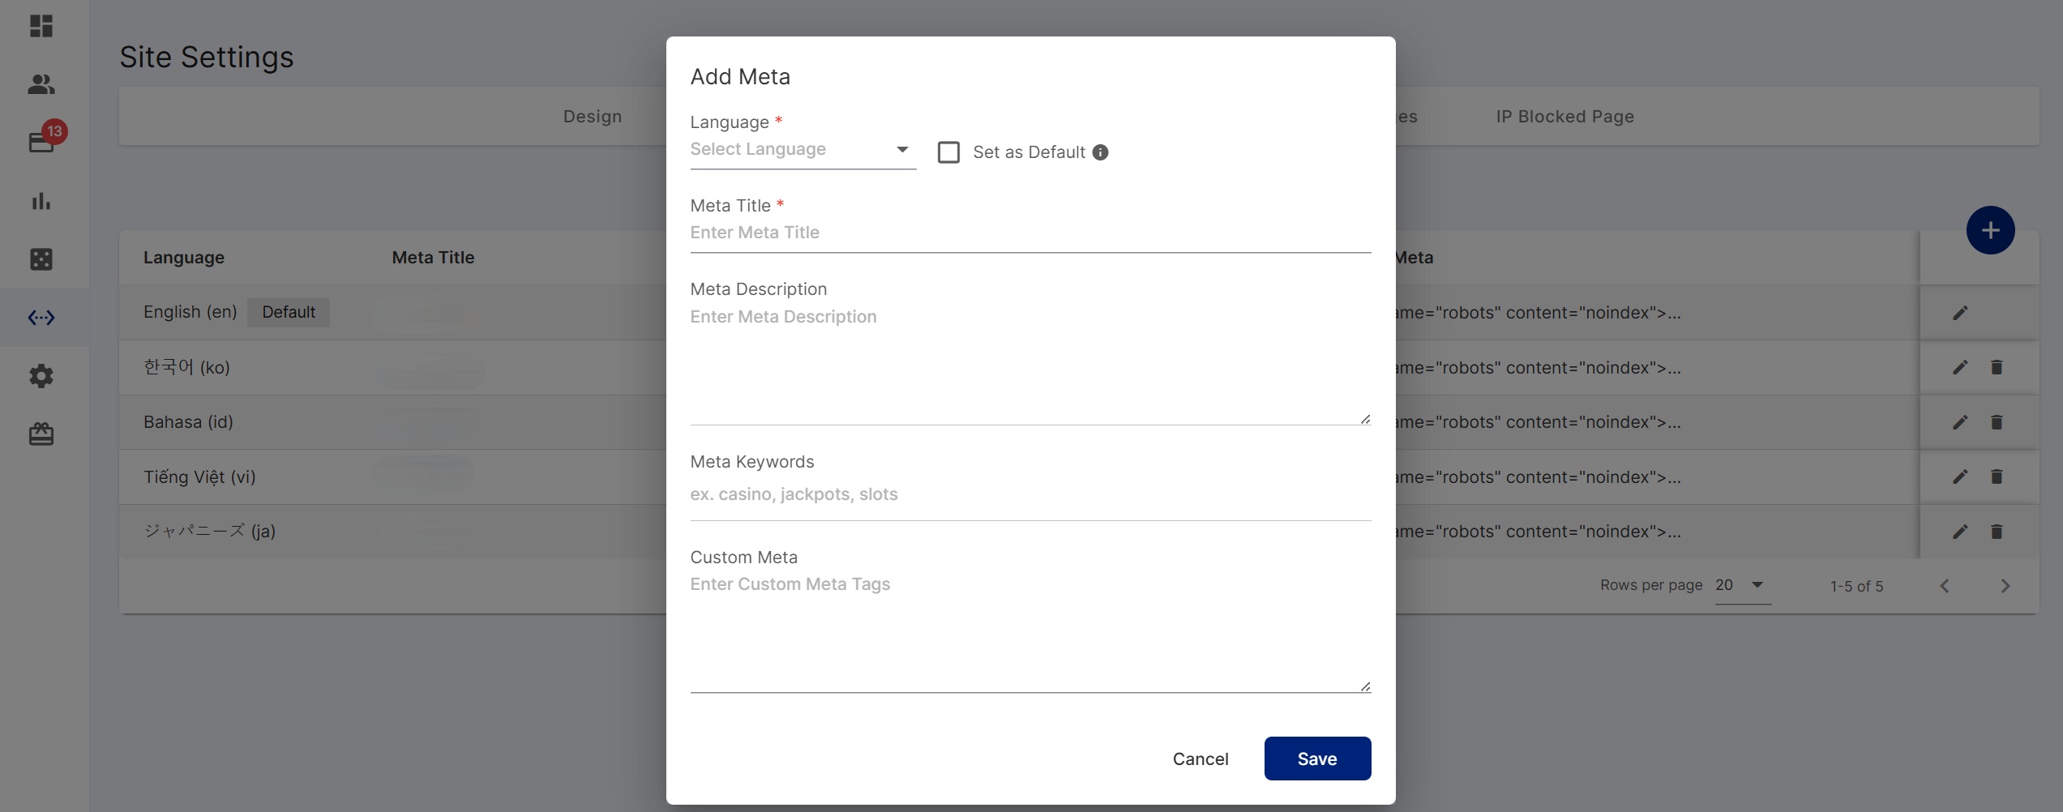Open the Rows per page dropdown
2063x812 pixels.
pyautogui.click(x=1743, y=585)
